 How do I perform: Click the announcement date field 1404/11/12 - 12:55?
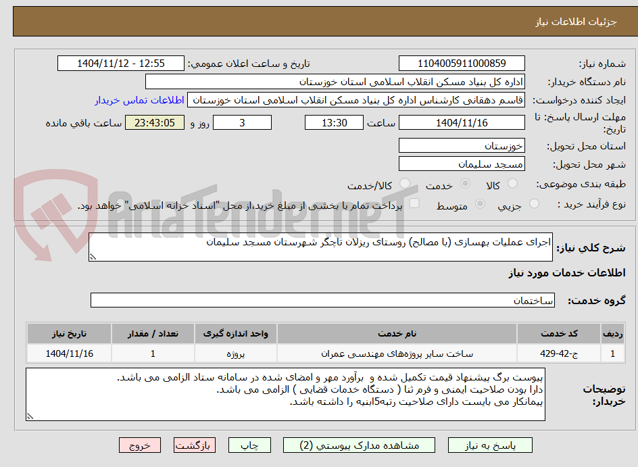click(121, 64)
